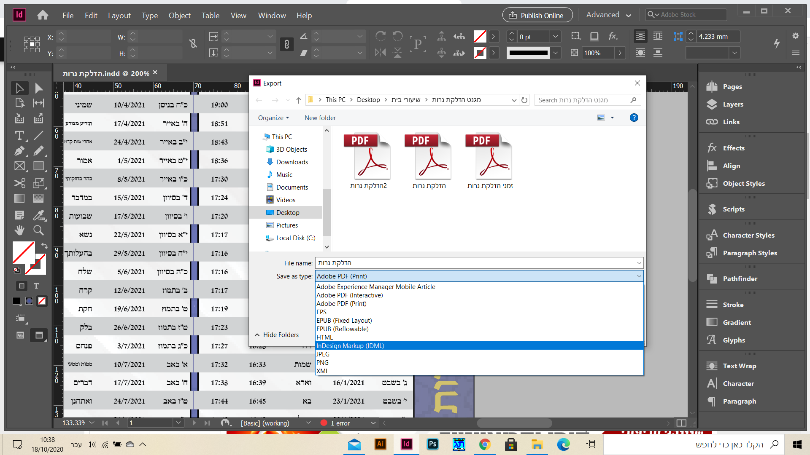Open the Text Wrap panel
Screen dimensions: 810x455
pos(739,366)
